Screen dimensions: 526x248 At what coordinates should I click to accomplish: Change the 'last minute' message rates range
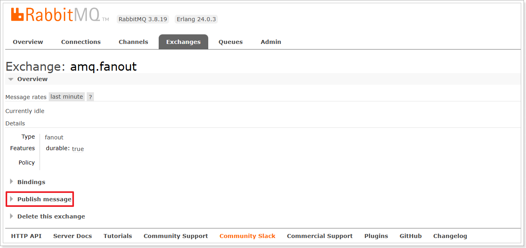[x=67, y=97]
